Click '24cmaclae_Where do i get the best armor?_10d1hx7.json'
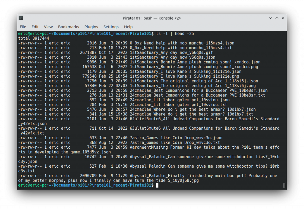Image resolution: width=304 pixels, height=210 pixels. (193, 110)
